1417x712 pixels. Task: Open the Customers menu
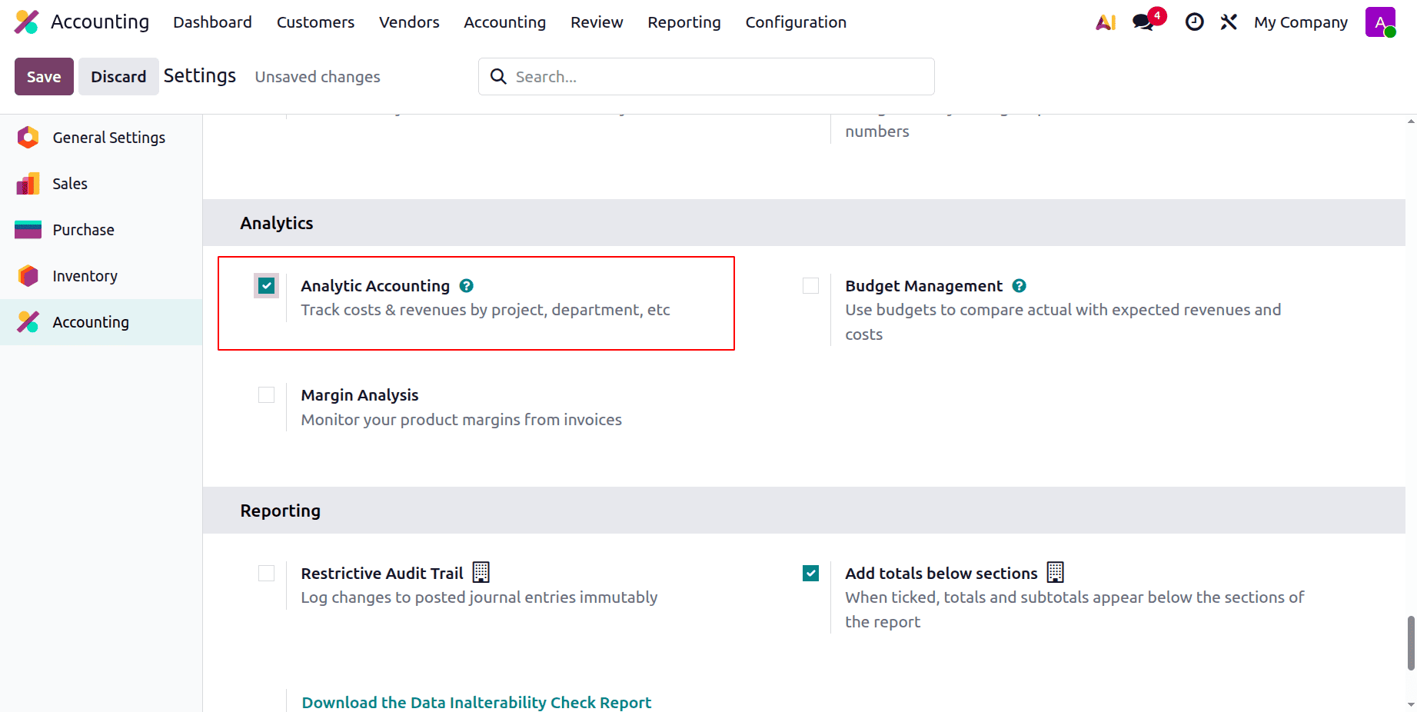315,22
